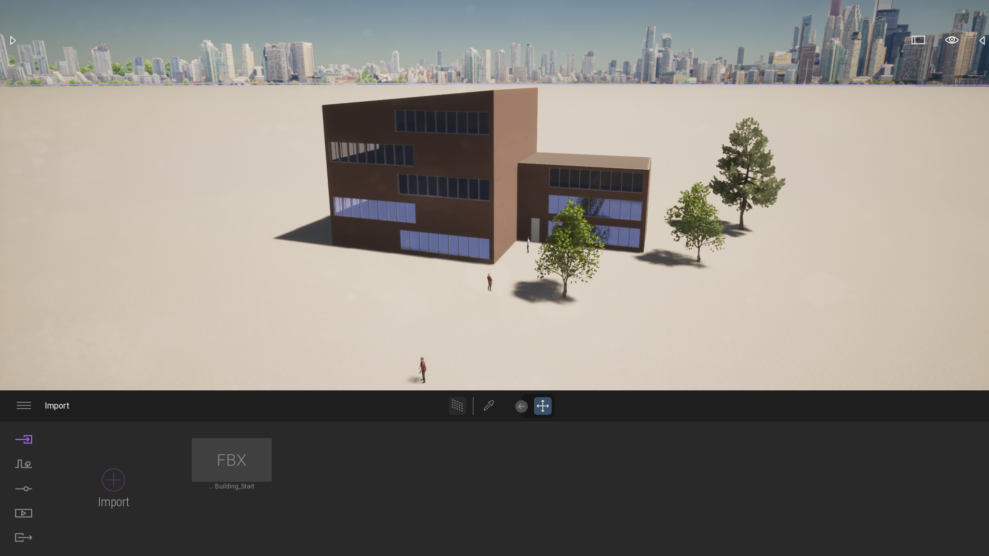The image size is (989, 556).
Task: Toggle the viewport layout panel icon
Action: [x=918, y=40]
